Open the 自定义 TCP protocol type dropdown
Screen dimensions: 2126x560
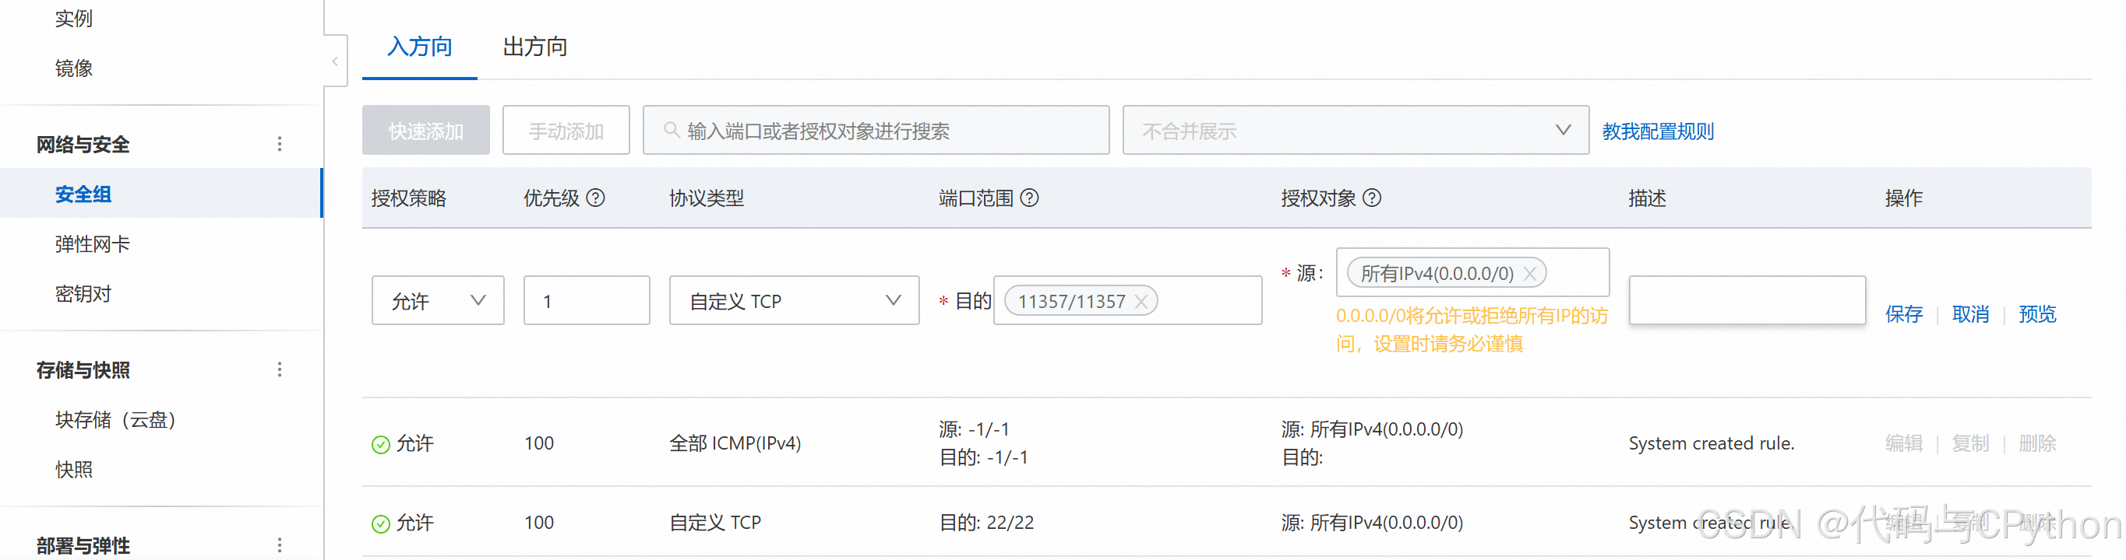(x=794, y=300)
